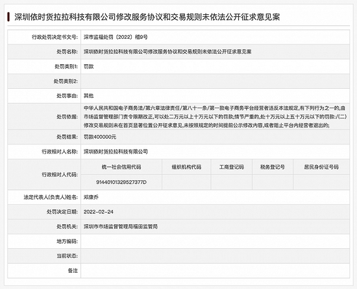The width and height of the screenshot is (357, 289).
Task: Click company name 深圳依时货拉拉科技有限公司 in 行政相对人名称 row
Action: [116, 152]
